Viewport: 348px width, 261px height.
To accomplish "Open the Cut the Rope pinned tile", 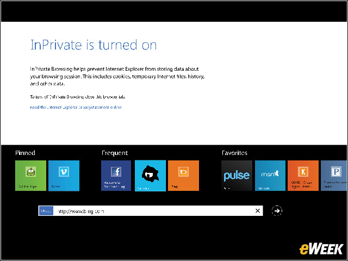I will (30, 176).
